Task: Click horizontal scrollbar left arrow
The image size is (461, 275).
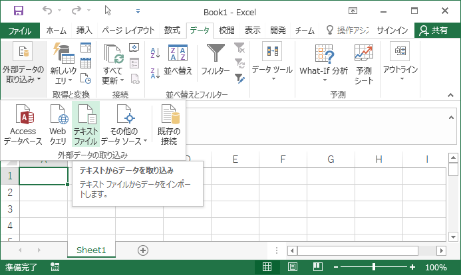Action: (x=292, y=250)
